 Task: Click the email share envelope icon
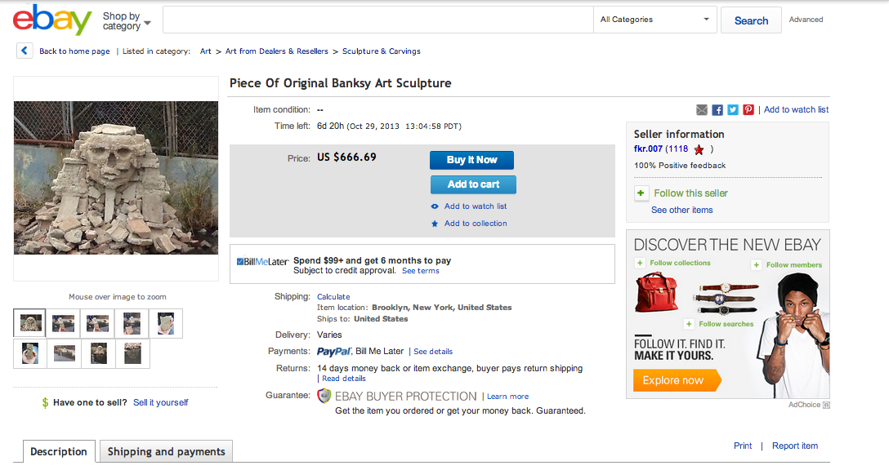(702, 110)
